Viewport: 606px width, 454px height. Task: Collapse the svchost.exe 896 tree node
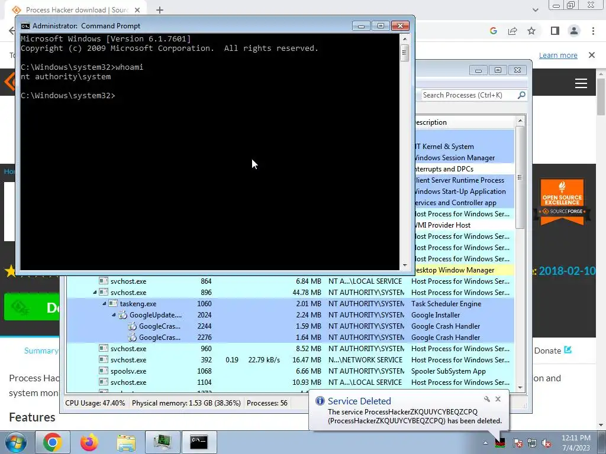(x=95, y=292)
